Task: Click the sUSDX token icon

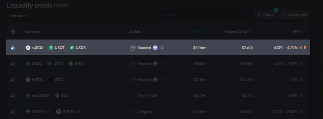Action: point(28,48)
